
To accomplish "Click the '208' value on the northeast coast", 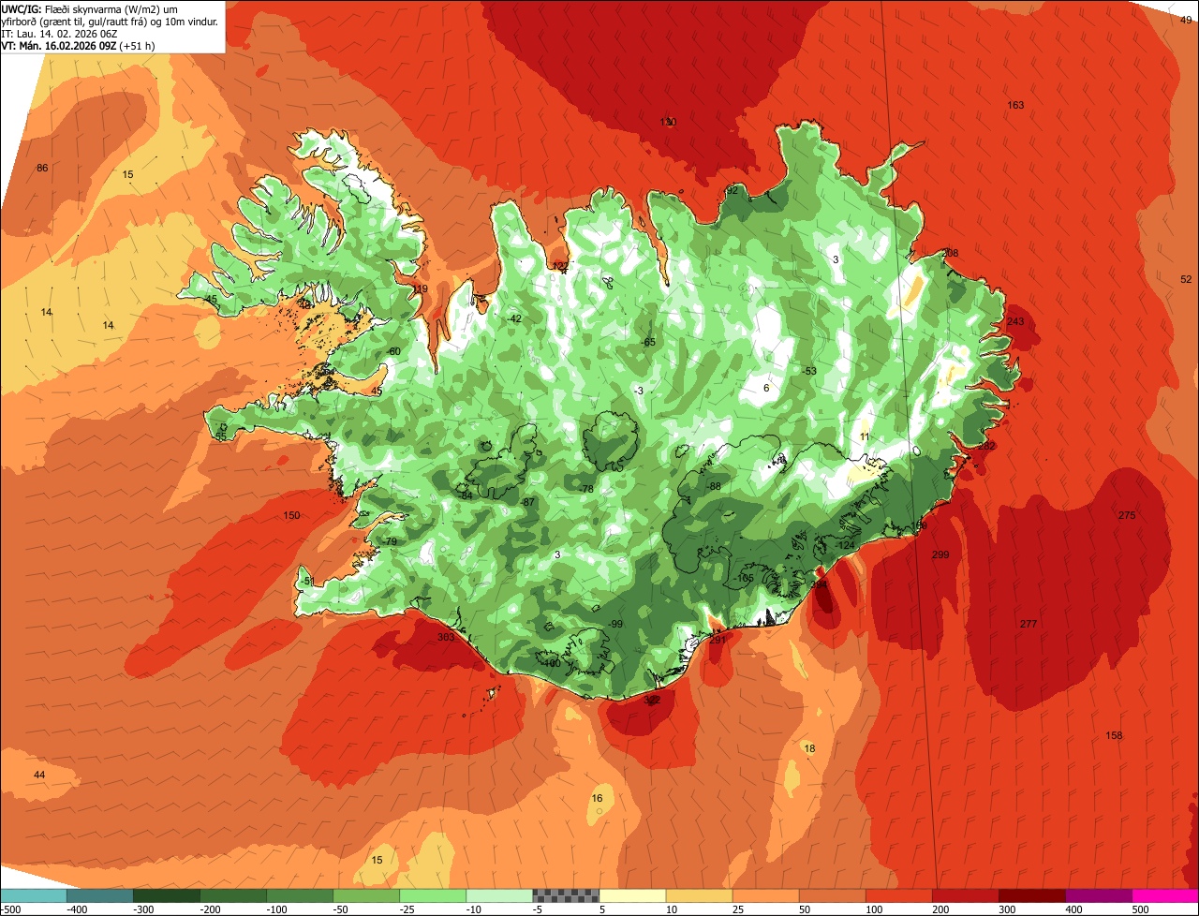I will [950, 253].
